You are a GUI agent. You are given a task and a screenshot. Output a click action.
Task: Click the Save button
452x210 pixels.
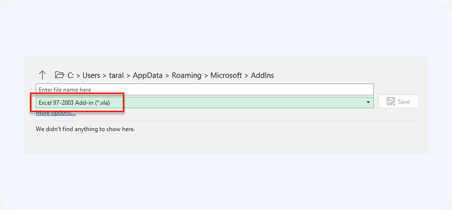pos(399,102)
